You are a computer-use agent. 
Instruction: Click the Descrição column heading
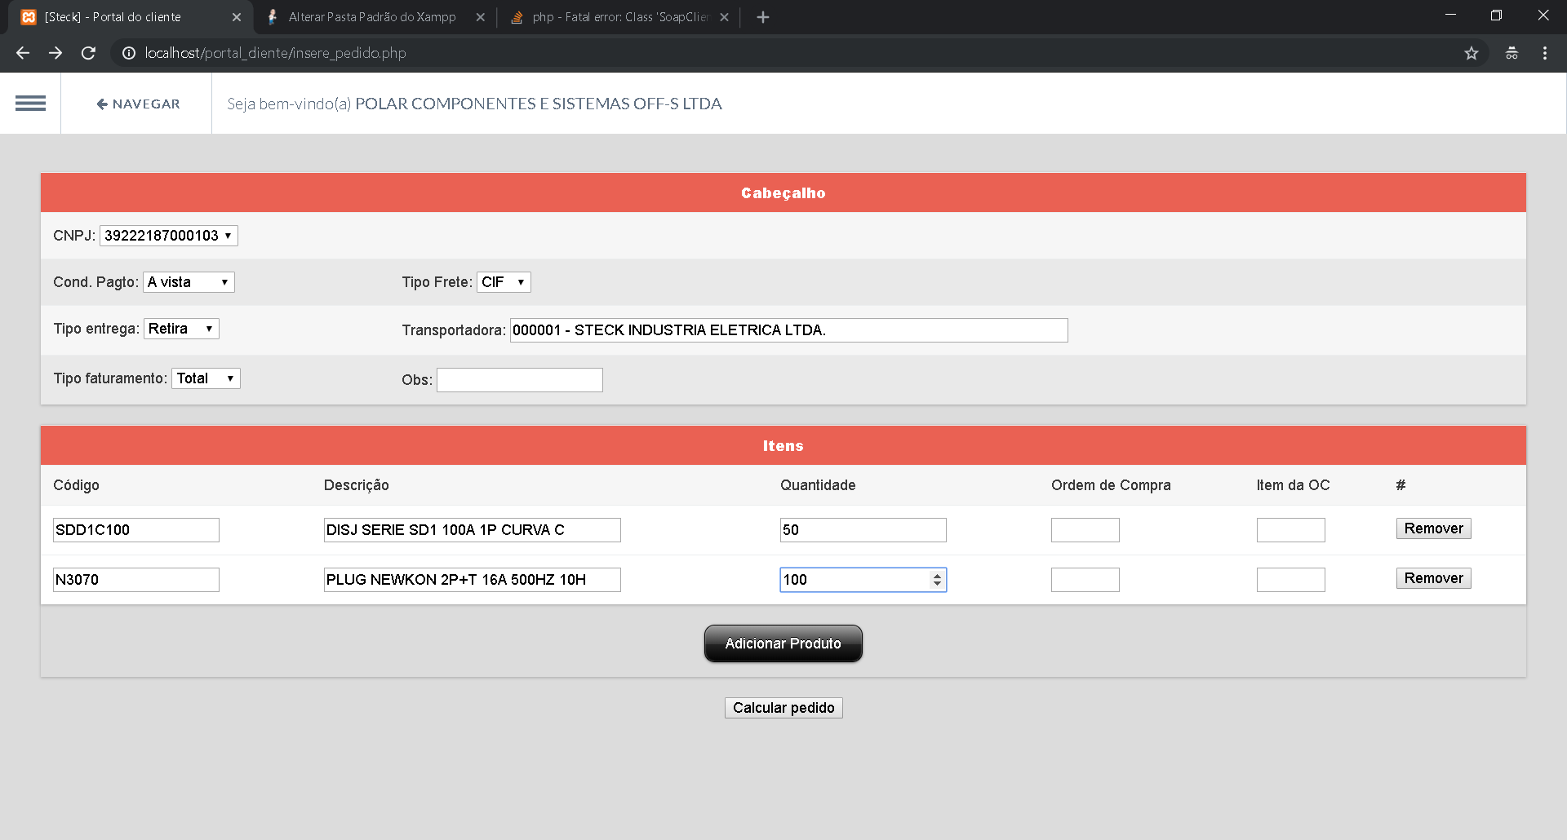tap(356, 485)
